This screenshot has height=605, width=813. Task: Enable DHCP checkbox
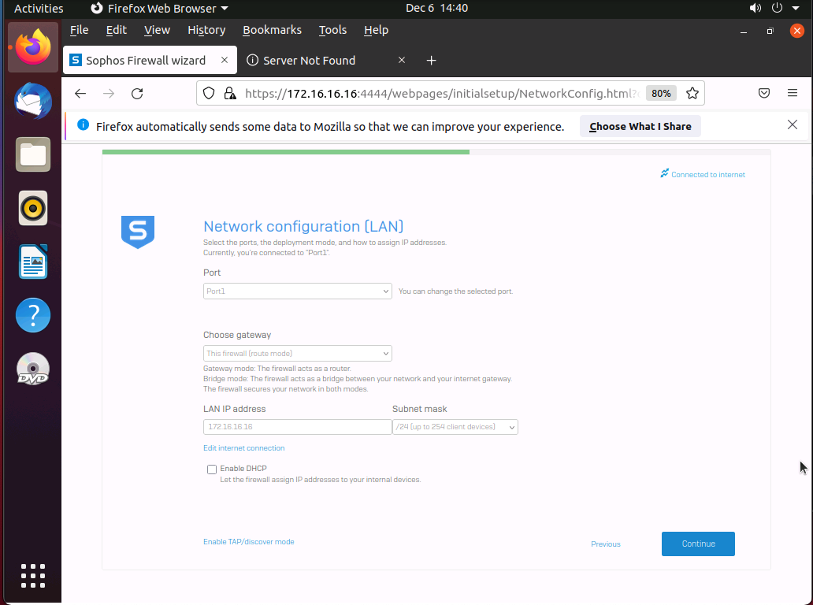pos(212,470)
